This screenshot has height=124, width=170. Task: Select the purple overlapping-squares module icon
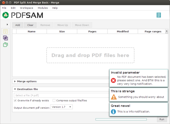point(5,38)
